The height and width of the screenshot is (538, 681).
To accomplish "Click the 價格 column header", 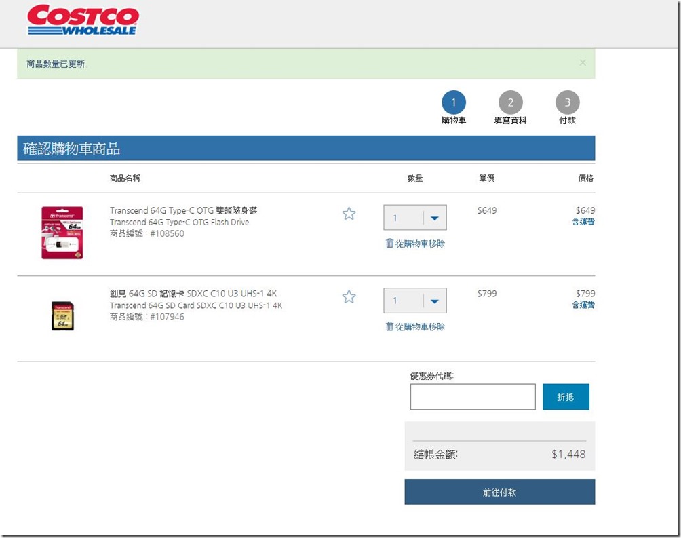I will tap(586, 178).
